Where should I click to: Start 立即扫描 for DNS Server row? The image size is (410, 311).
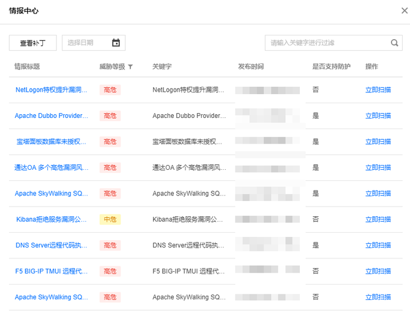coord(378,245)
